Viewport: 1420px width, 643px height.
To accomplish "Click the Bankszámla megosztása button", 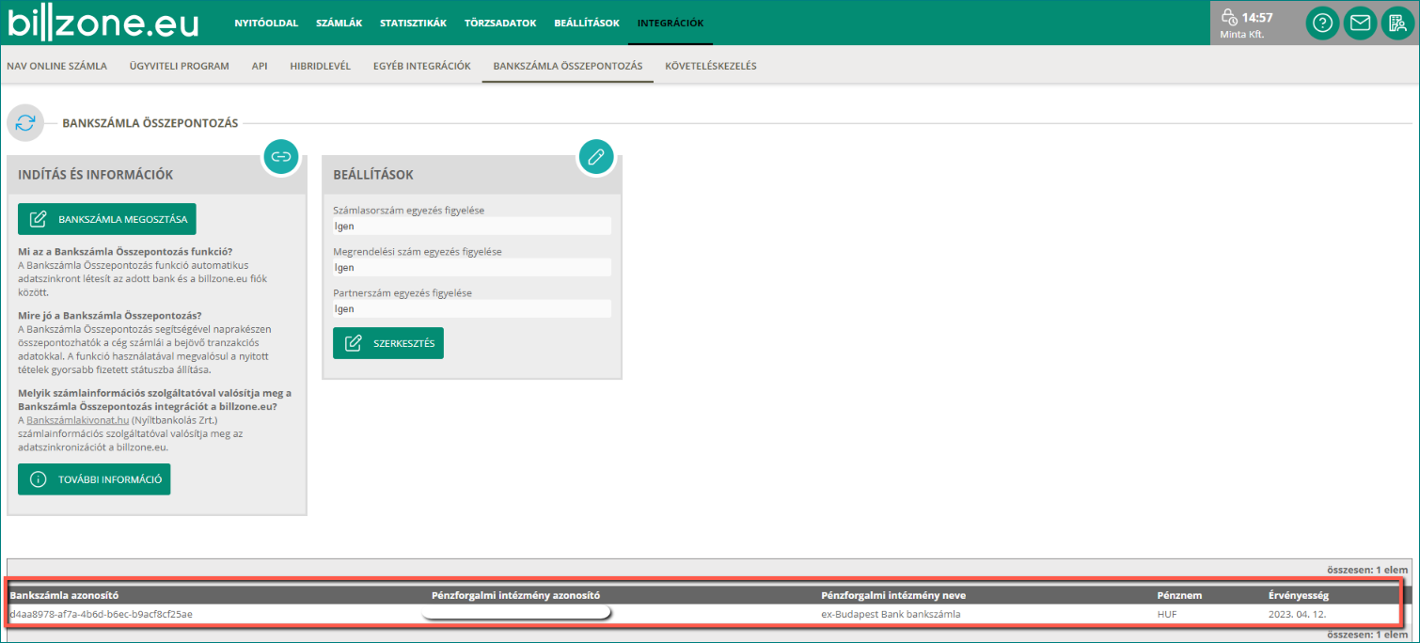I will (107, 219).
